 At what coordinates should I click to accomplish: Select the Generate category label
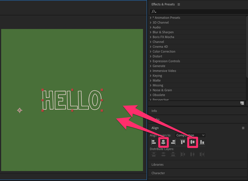click(159, 66)
